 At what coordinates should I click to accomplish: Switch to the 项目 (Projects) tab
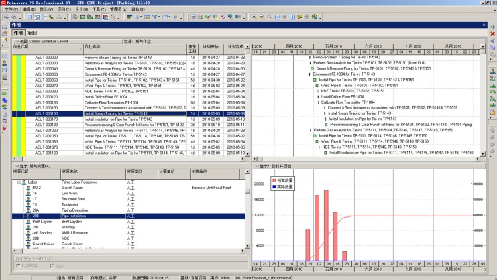[x=32, y=33]
